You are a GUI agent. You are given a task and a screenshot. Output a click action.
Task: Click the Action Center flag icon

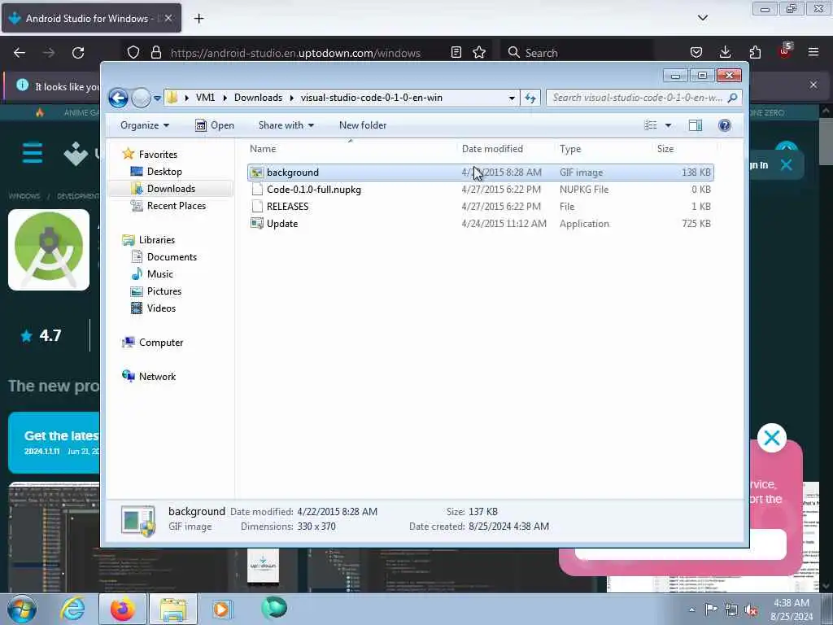[x=711, y=609]
